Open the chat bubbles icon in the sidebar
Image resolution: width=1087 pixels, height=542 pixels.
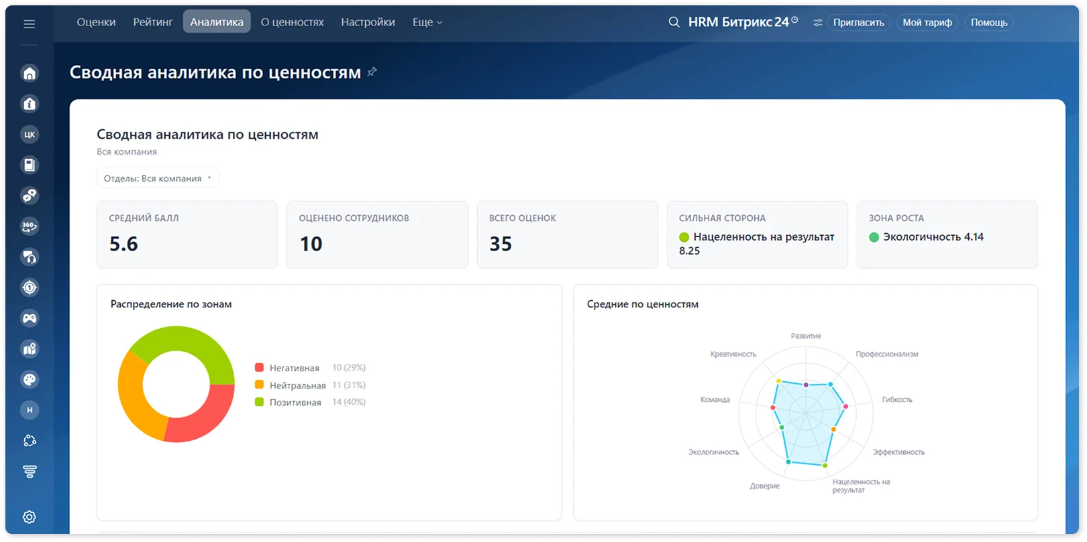[30, 196]
